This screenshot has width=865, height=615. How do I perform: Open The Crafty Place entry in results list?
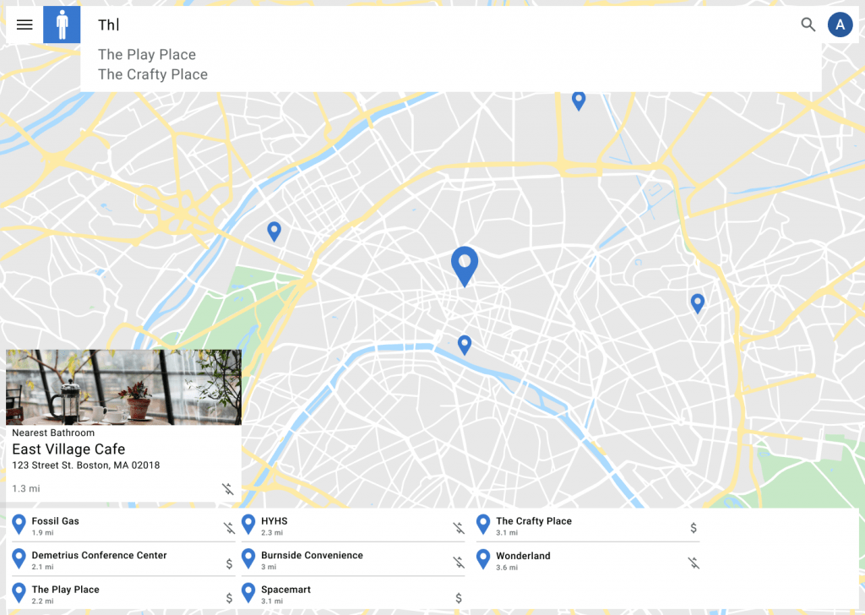click(x=533, y=521)
